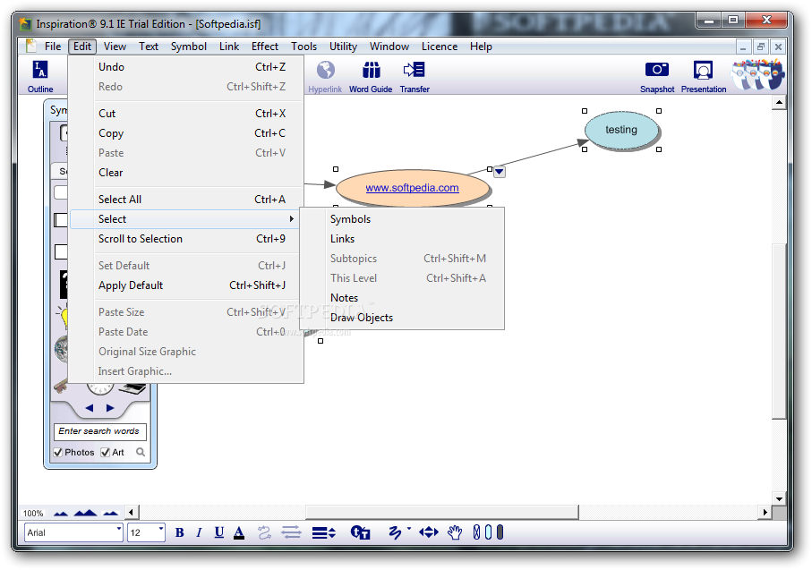Uncheck the Art checkbox
812x570 pixels.
click(x=106, y=453)
